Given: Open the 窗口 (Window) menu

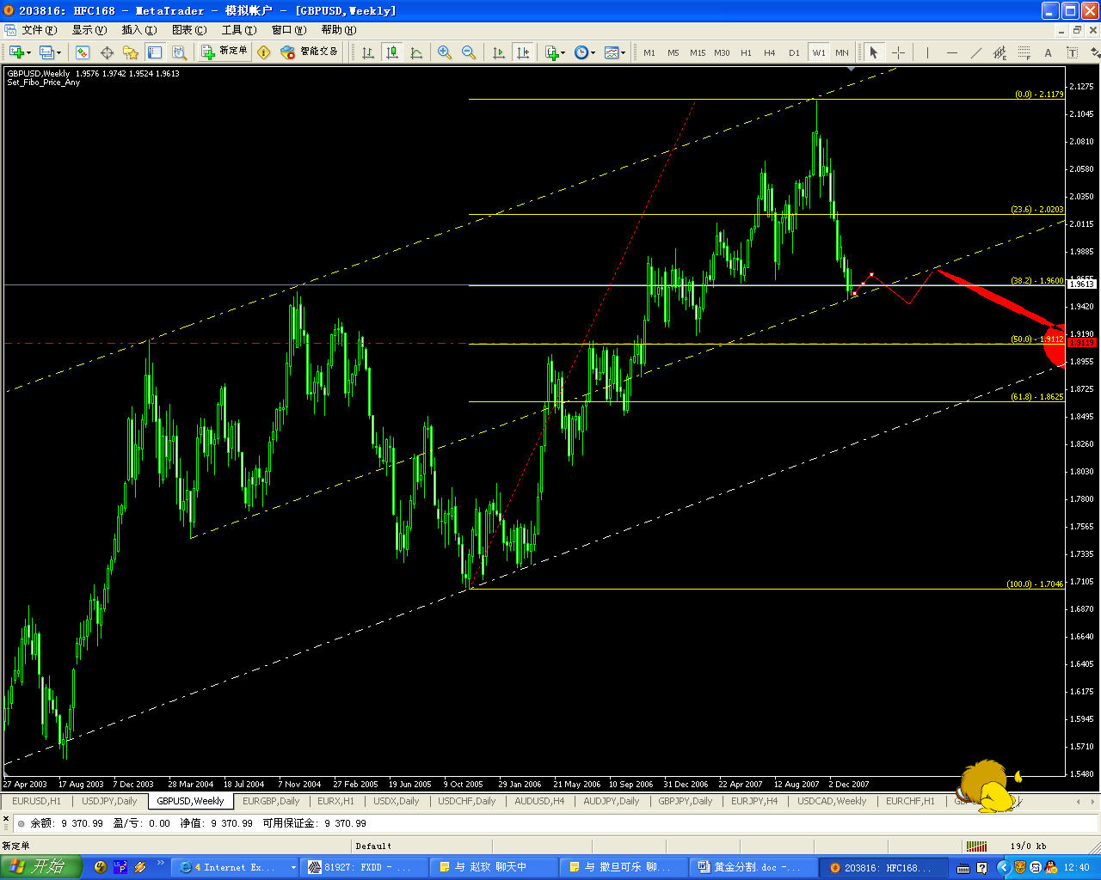Looking at the screenshot, I should tap(288, 30).
